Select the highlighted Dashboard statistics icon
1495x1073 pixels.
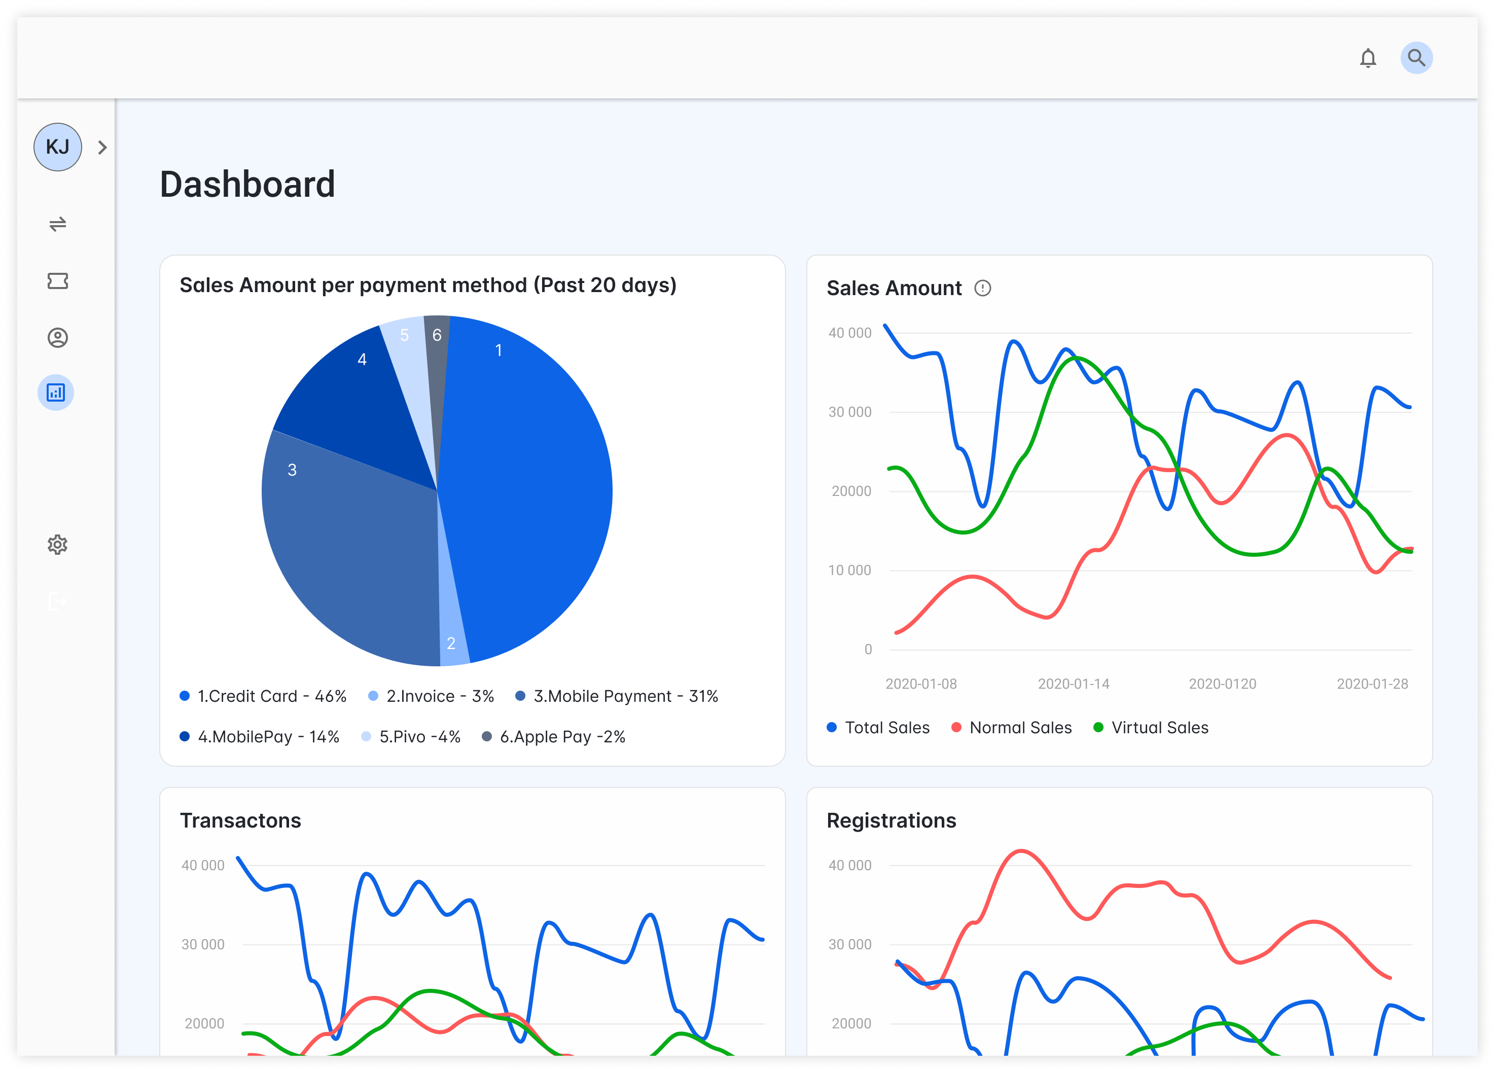coord(56,392)
